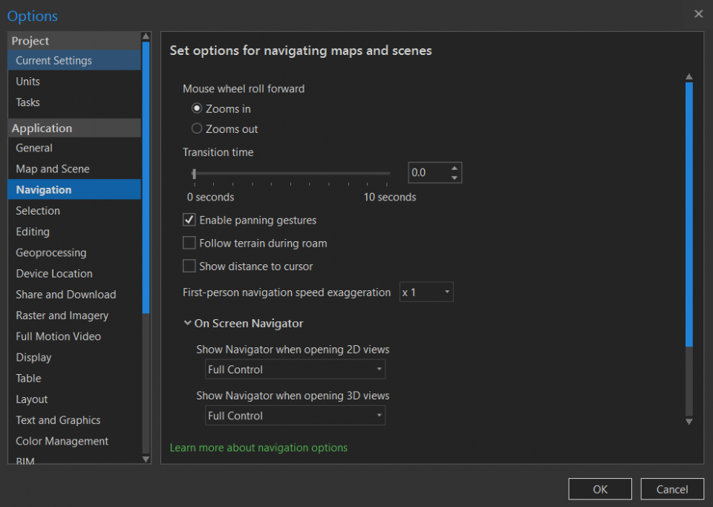Open the 3D views Navigator dropdown

click(x=295, y=416)
